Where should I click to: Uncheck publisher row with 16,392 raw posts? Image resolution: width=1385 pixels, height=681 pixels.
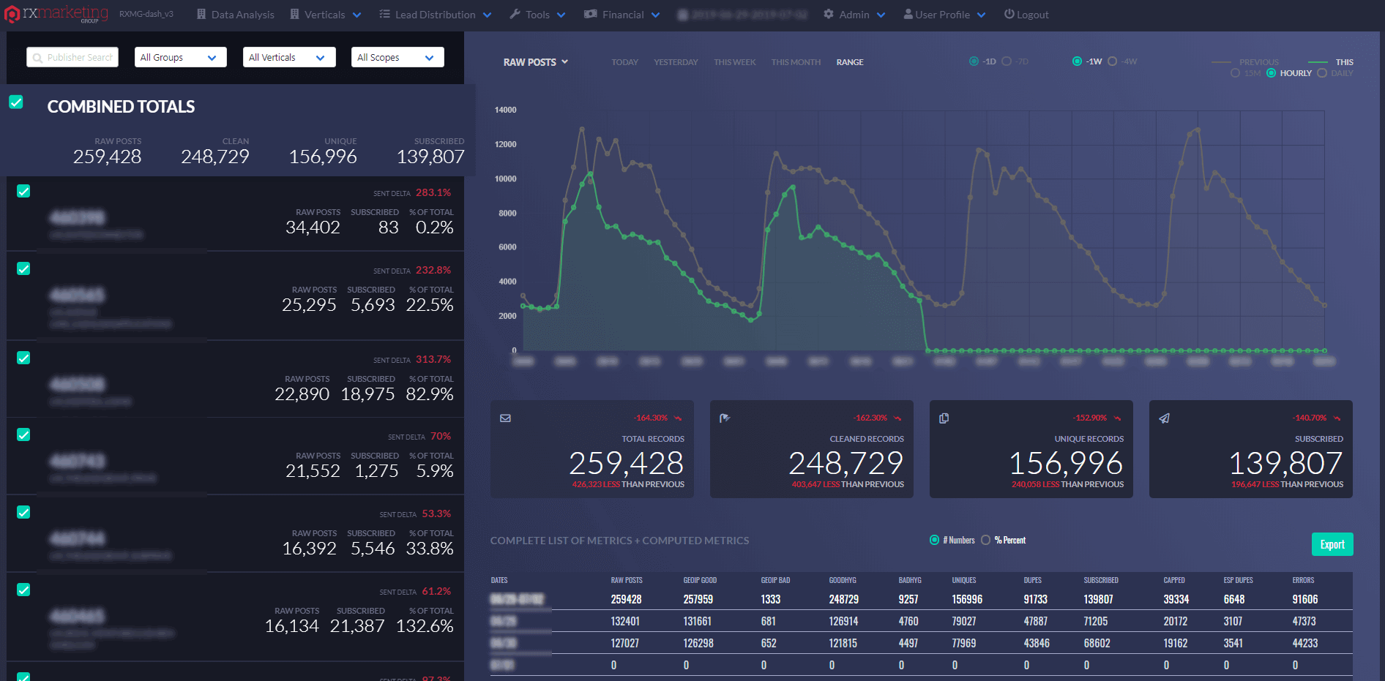[23, 512]
